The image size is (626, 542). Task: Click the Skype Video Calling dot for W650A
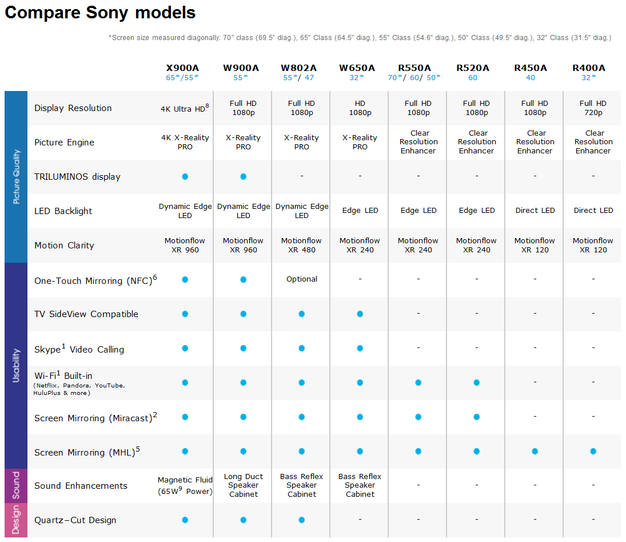[x=360, y=348]
